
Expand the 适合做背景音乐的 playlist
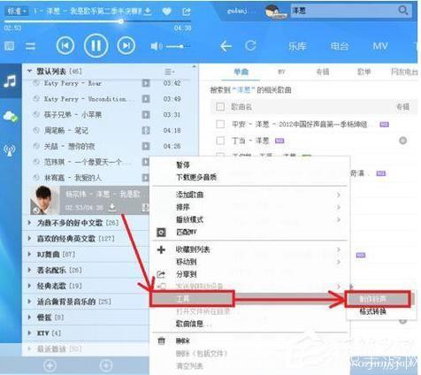[x=29, y=302]
